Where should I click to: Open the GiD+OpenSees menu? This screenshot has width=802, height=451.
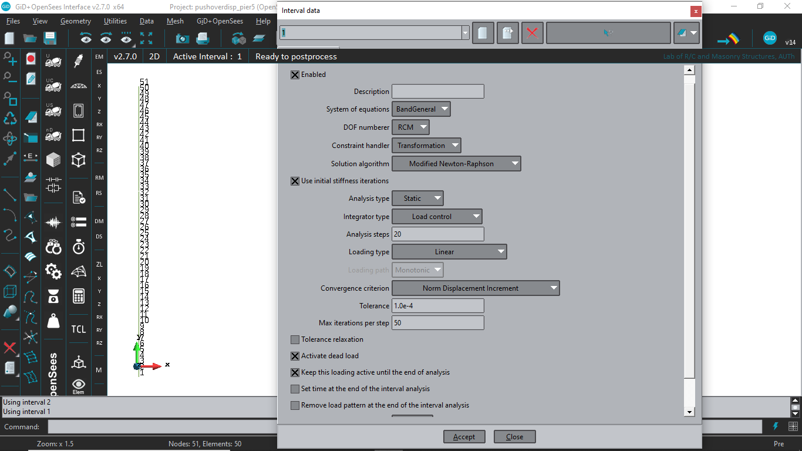tap(219, 21)
